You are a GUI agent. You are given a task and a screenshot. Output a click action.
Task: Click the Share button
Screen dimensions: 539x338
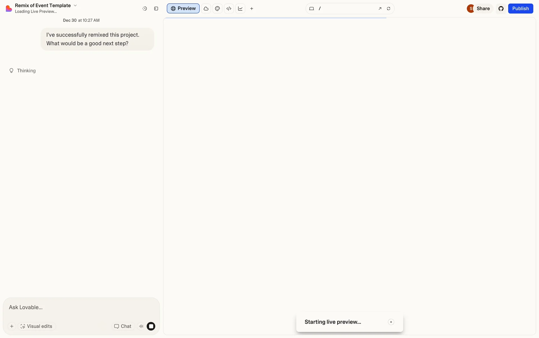point(483,8)
